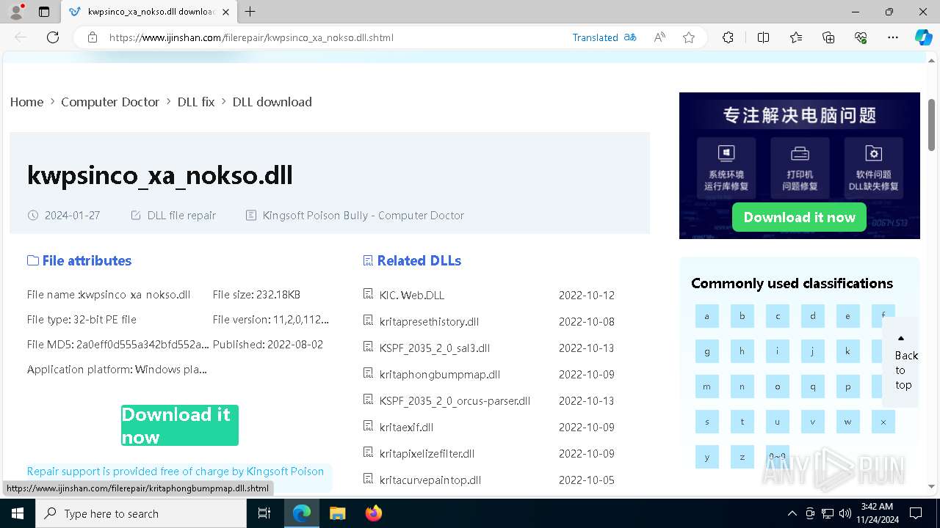Open KSPF_2035_2_0_sal3.dll link
This screenshot has height=528, width=940.
click(x=435, y=348)
